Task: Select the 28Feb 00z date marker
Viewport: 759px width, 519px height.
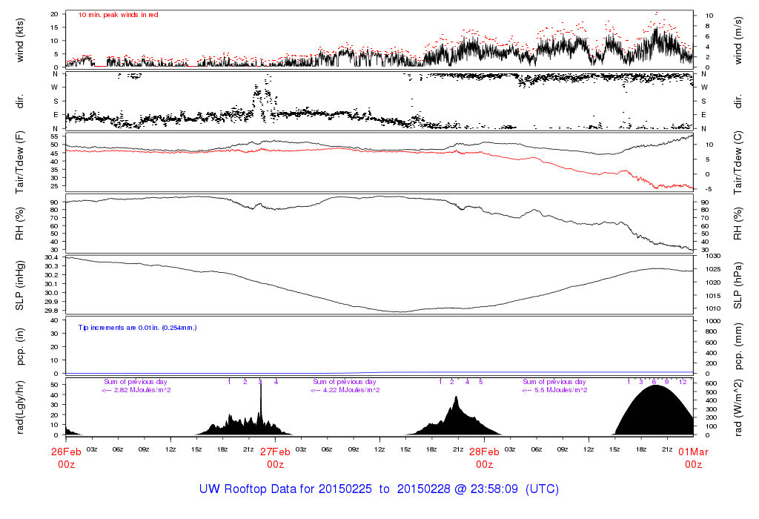Action: pyautogui.click(x=484, y=457)
